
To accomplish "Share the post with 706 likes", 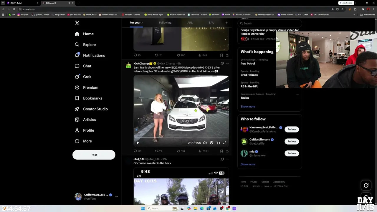I will pos(227,55).
